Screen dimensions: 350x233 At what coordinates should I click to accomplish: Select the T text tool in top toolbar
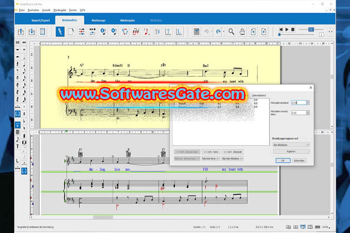[168, 32]
